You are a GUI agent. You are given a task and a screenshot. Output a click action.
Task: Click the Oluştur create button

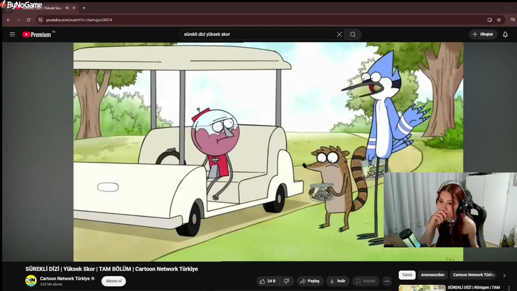pyautogui.click(x=483, y=34)
